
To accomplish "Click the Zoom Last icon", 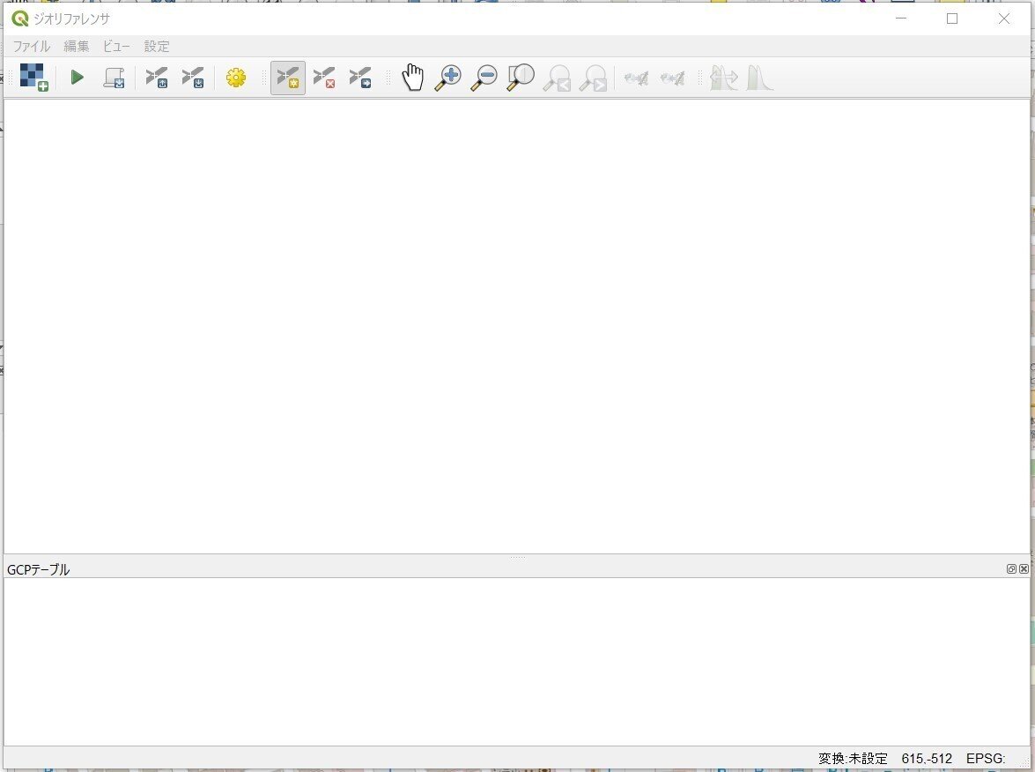I will 557,78.
